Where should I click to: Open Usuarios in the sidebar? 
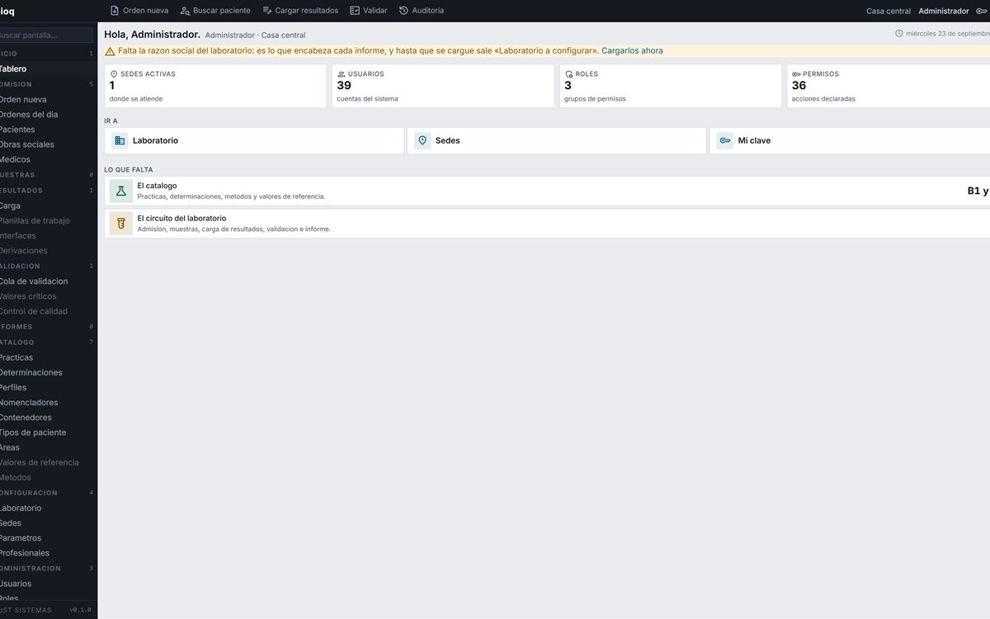click(47, 584)
